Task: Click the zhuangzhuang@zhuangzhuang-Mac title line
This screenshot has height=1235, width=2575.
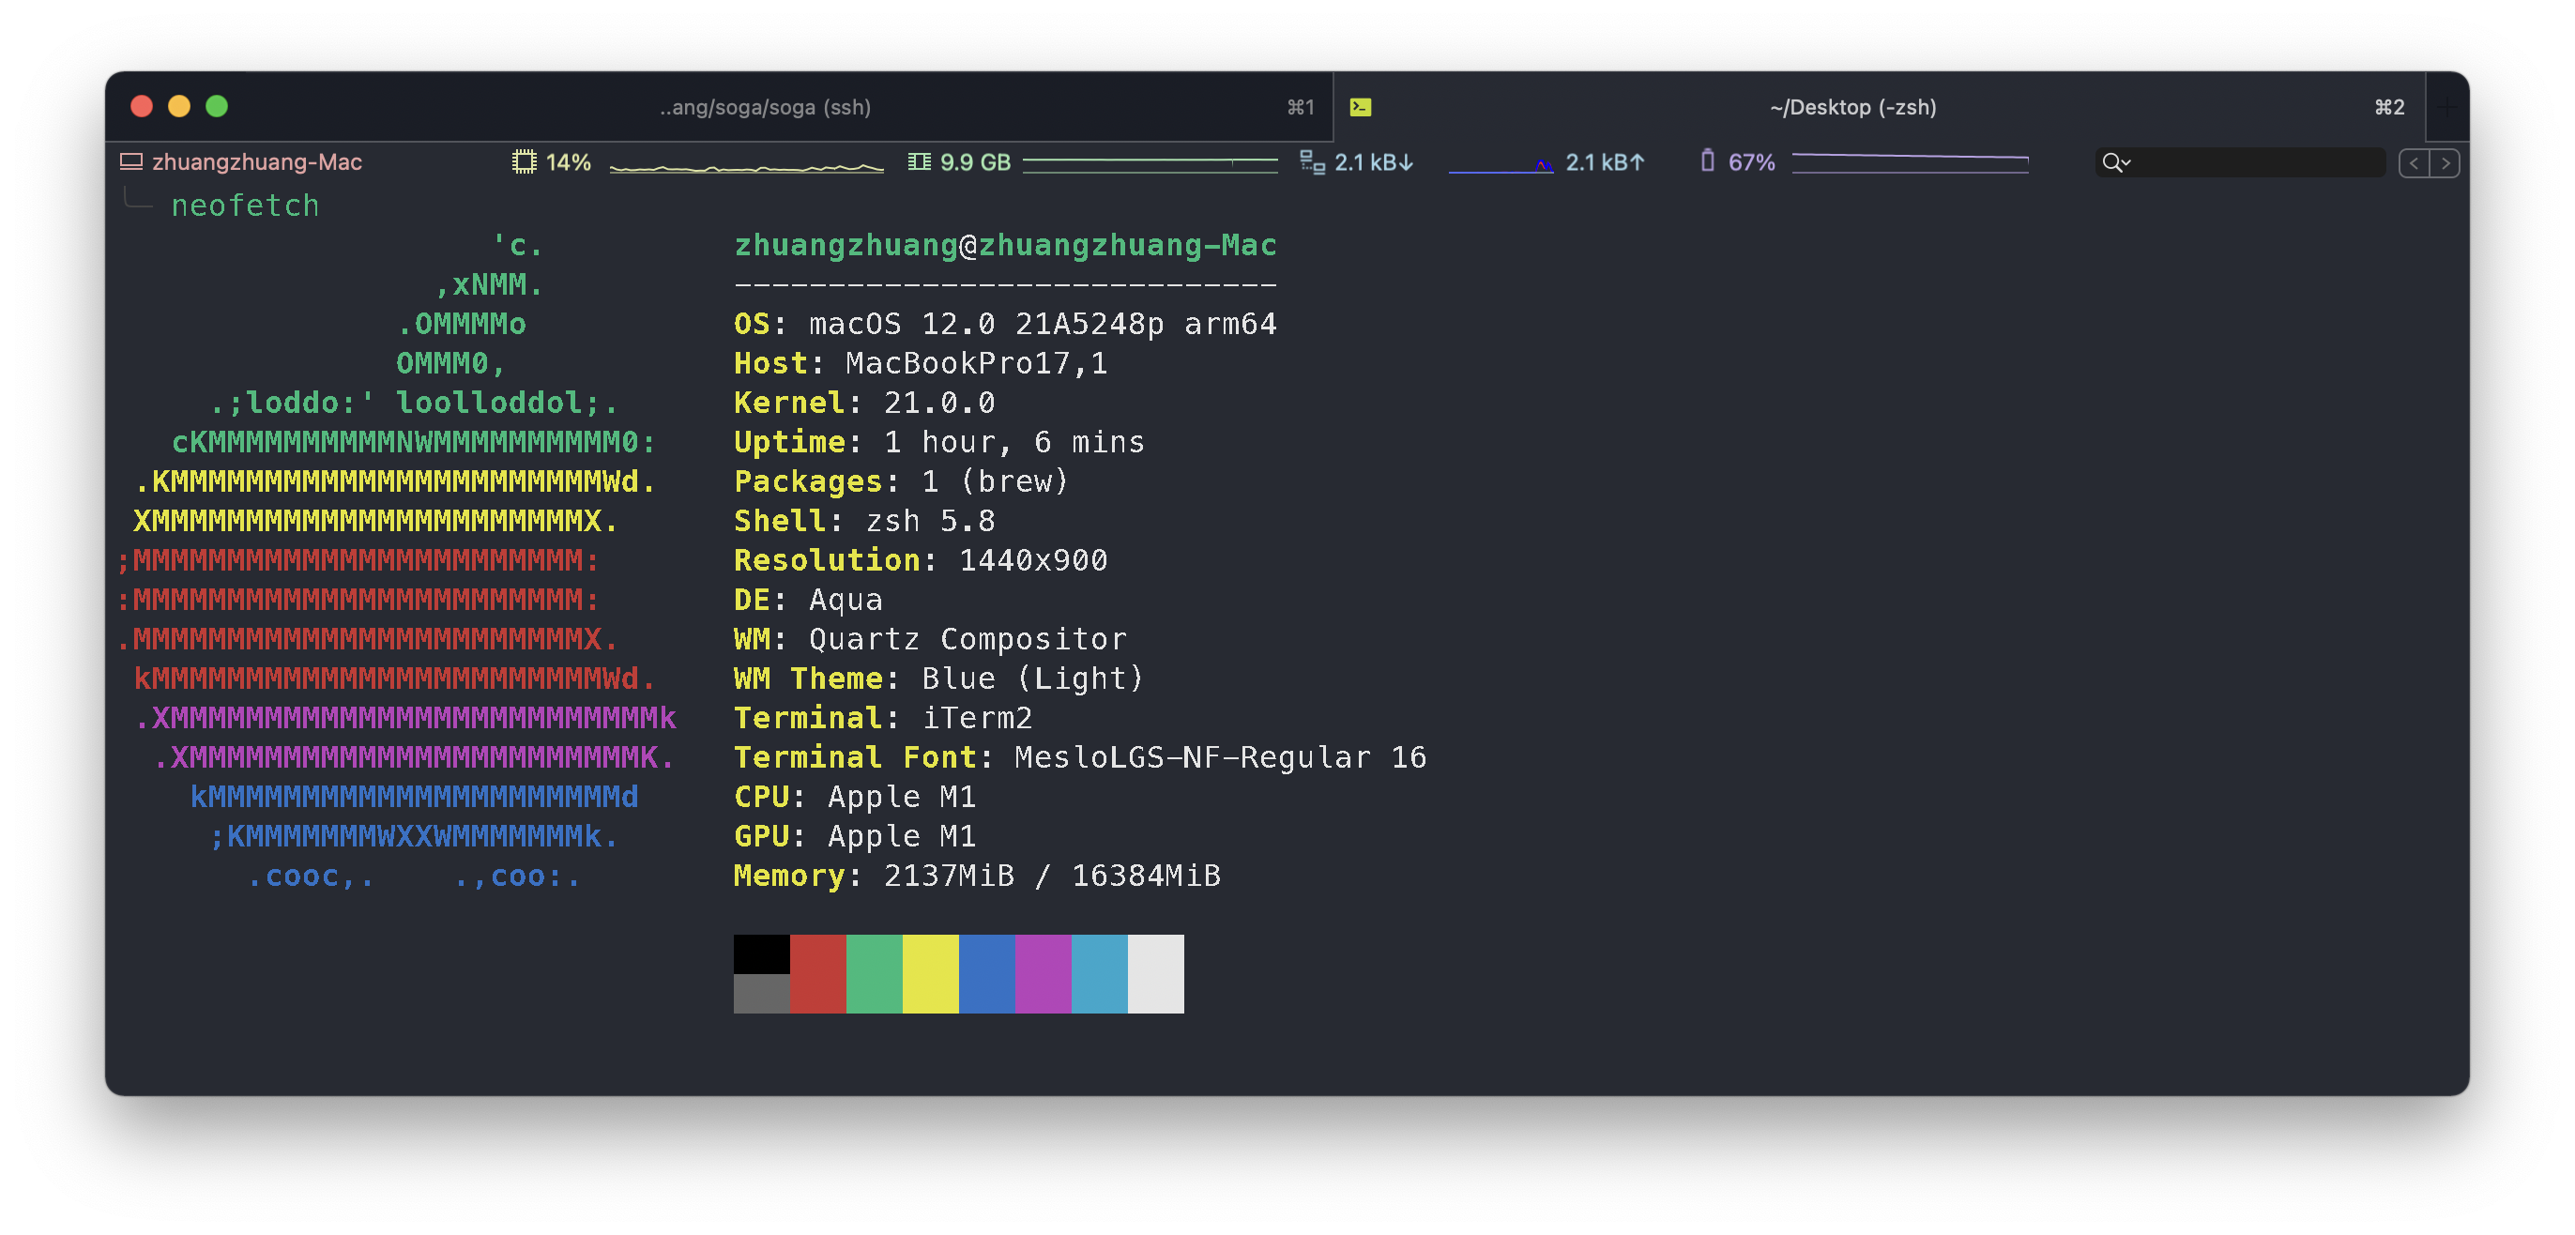Action: (x=1006, y=245)
